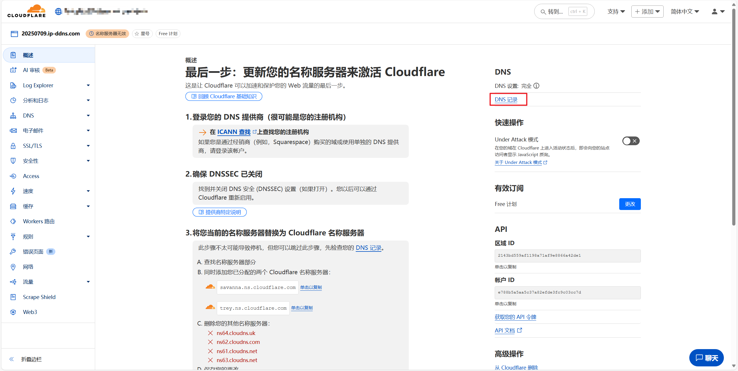738x371 pixels.
Task: Open the 支持 support dropdown
Action: 616,12
